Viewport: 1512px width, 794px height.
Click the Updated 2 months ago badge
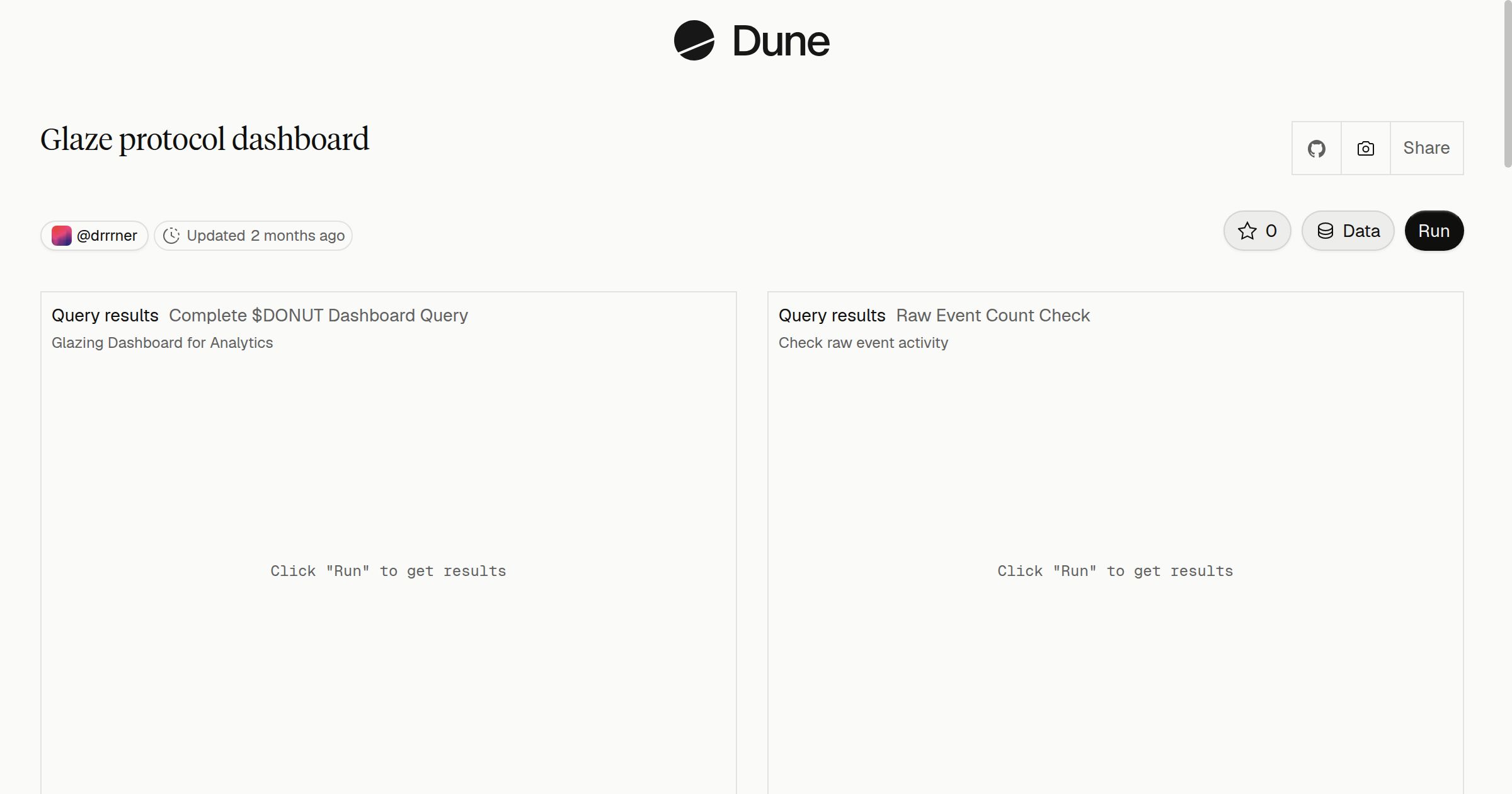coord(253,236)
